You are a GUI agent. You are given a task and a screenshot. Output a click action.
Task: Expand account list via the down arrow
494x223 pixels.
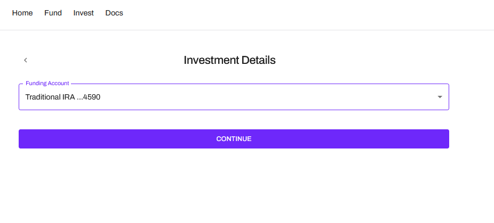click(x=440, y=97)
